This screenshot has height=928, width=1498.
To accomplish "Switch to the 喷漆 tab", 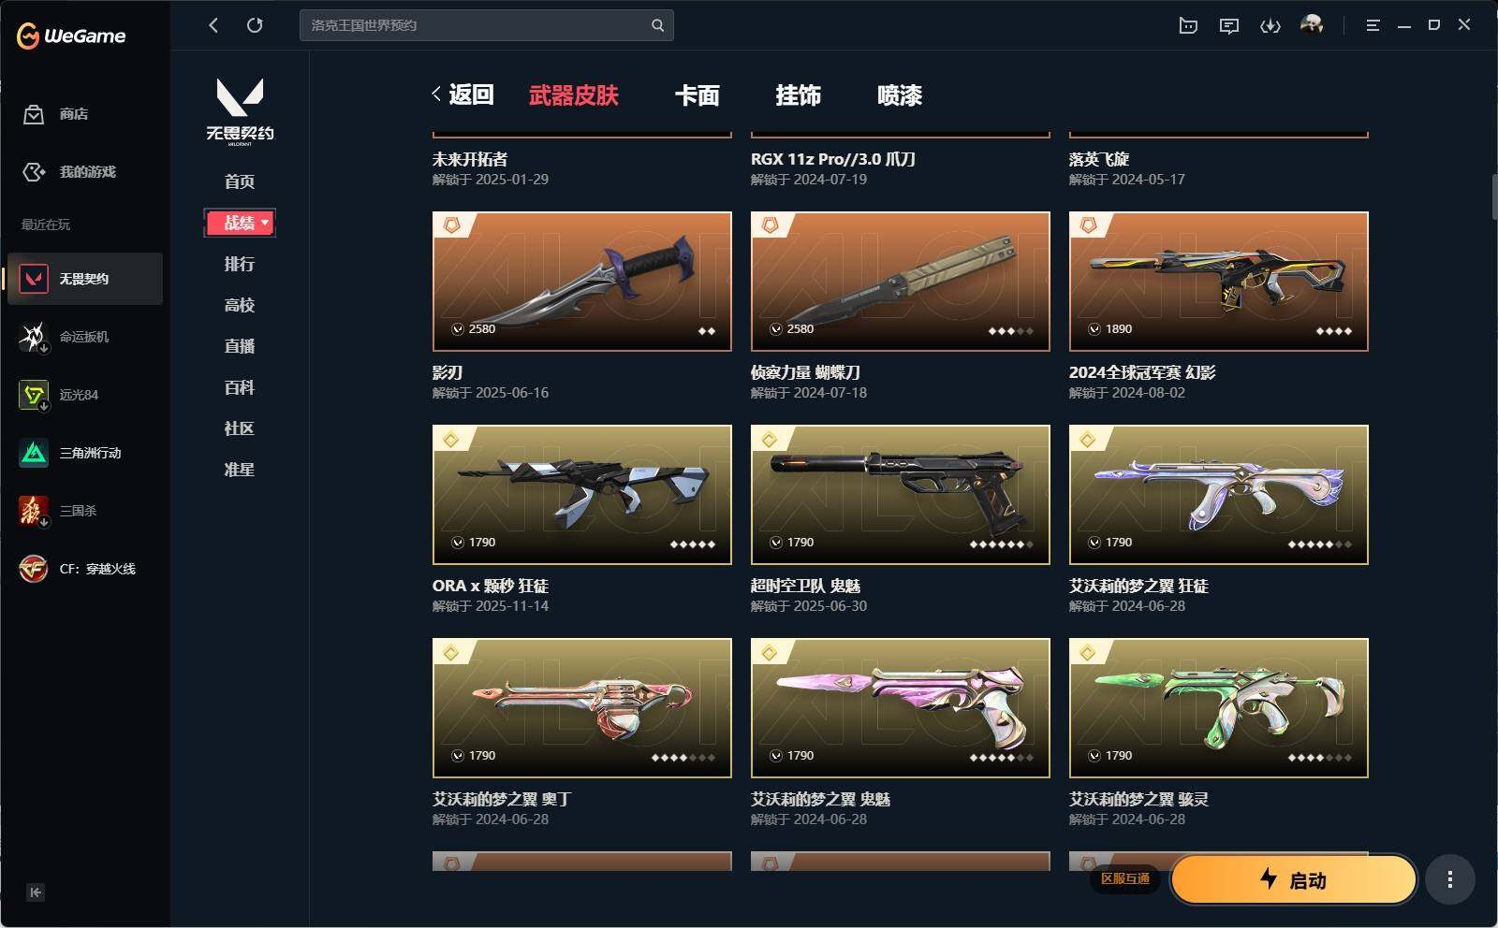I will [900, 95].
